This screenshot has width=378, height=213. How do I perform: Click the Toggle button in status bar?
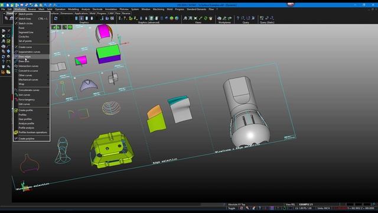click(232, 208)
